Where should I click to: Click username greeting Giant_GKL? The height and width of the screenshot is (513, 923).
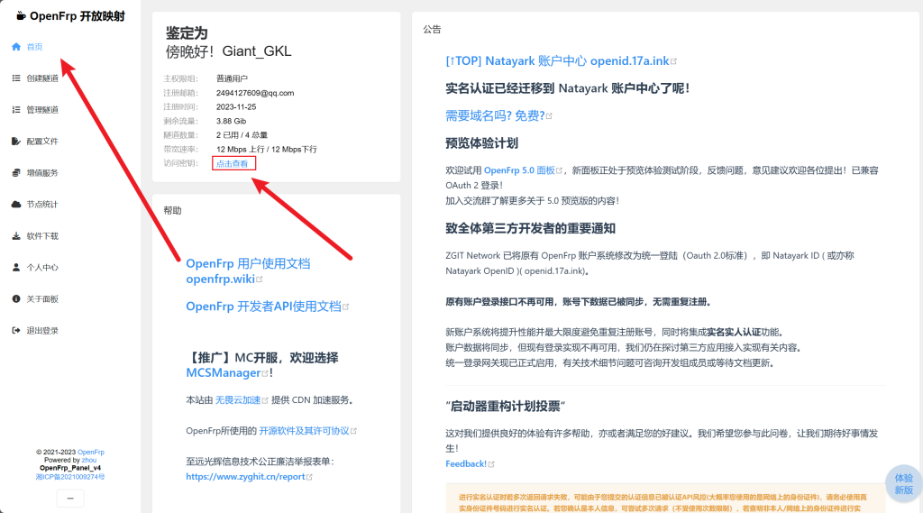click(x=257, y=51)
